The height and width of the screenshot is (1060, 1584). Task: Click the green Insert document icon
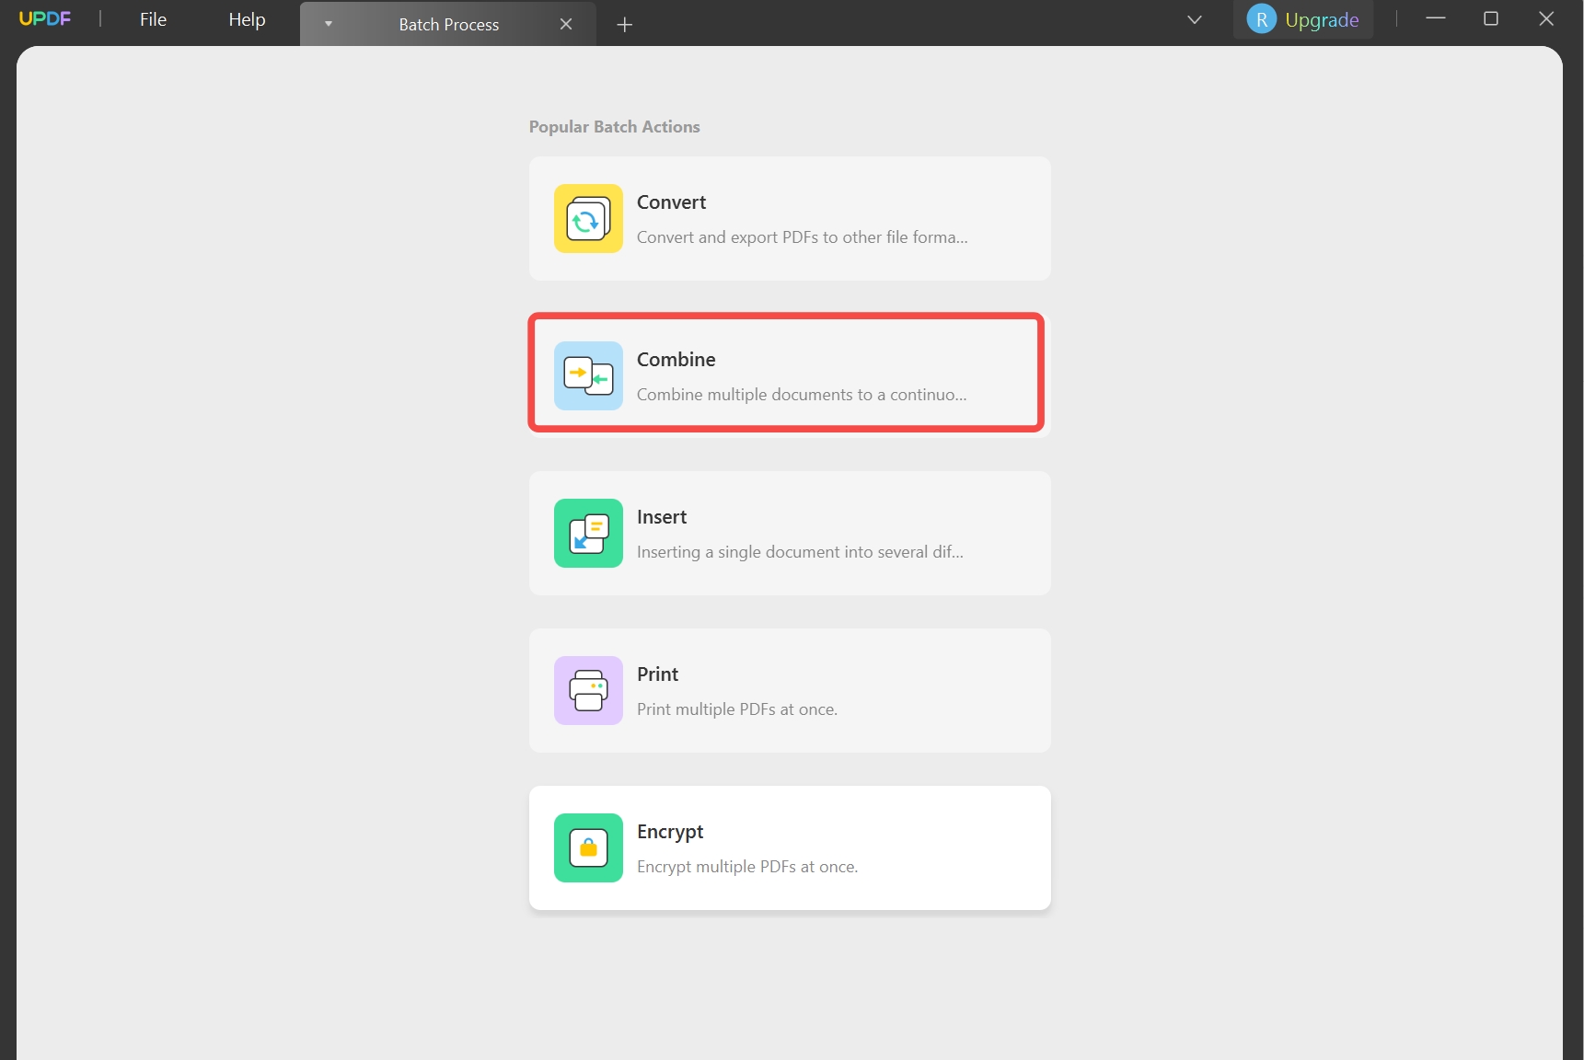(x=588, y=534)
